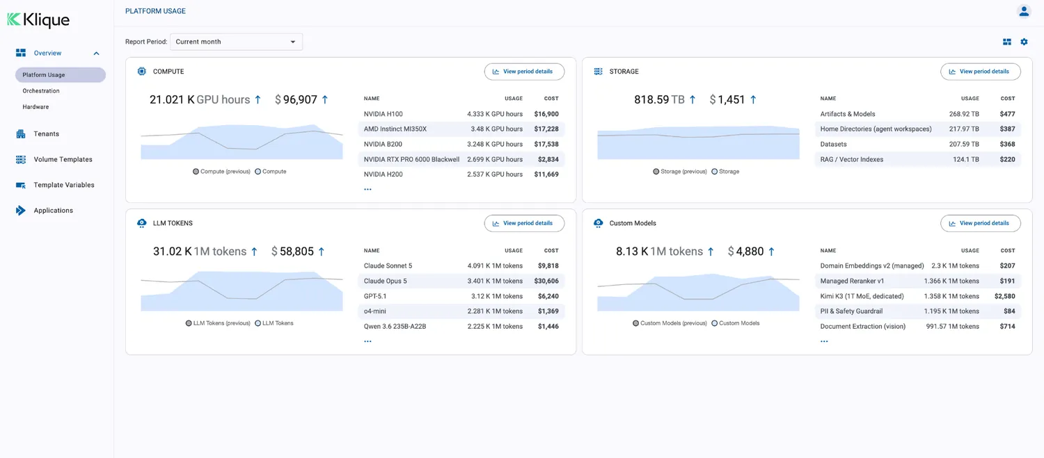View period details for Storage
This screenshot has width=1044, height=458.
(x=980, y=72)
